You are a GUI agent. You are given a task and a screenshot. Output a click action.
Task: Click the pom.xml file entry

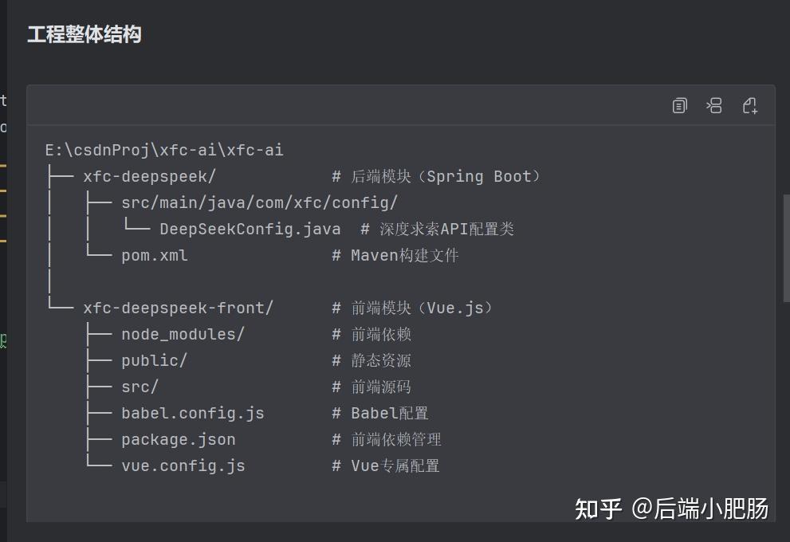pyautogui.click(x=154, y=255)
